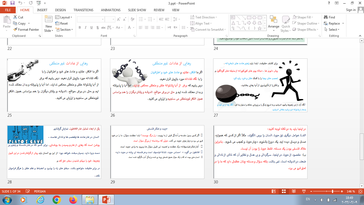The image size is (364, 205).
Task: Open the Arrange tool
Action: (x=274, y=23)
